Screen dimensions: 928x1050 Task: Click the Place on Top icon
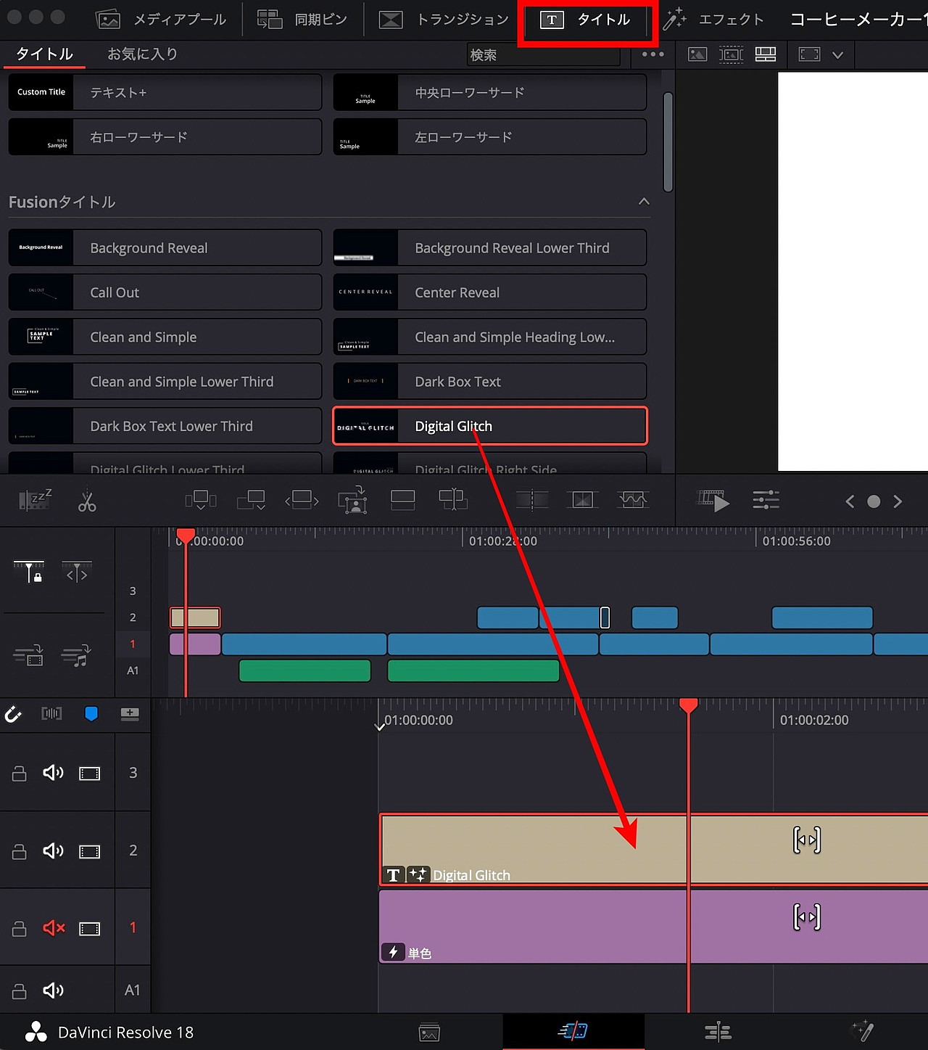(x=402, y=500)
